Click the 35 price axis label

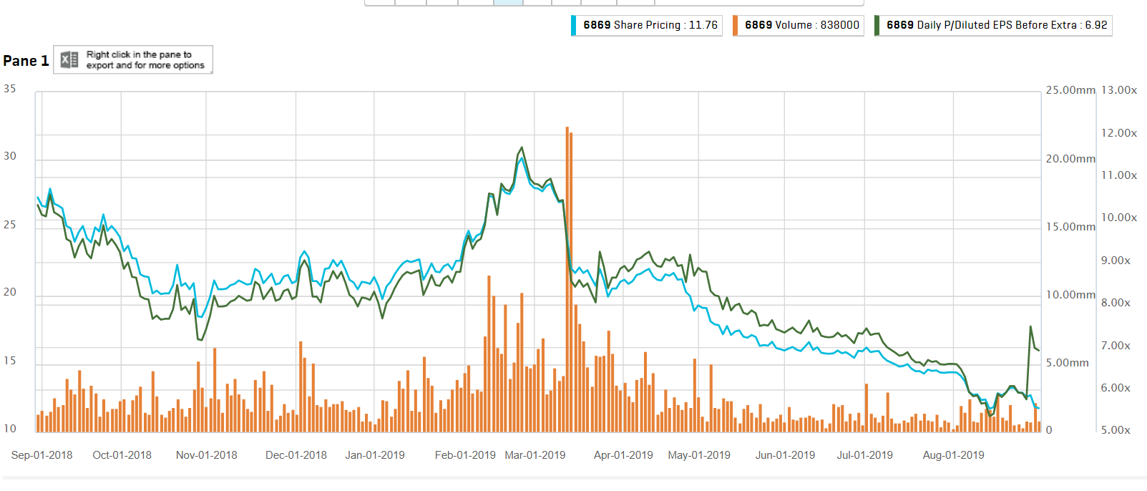10,89
